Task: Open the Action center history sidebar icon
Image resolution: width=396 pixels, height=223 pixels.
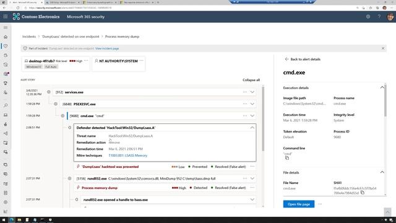Action: point(6,64)
